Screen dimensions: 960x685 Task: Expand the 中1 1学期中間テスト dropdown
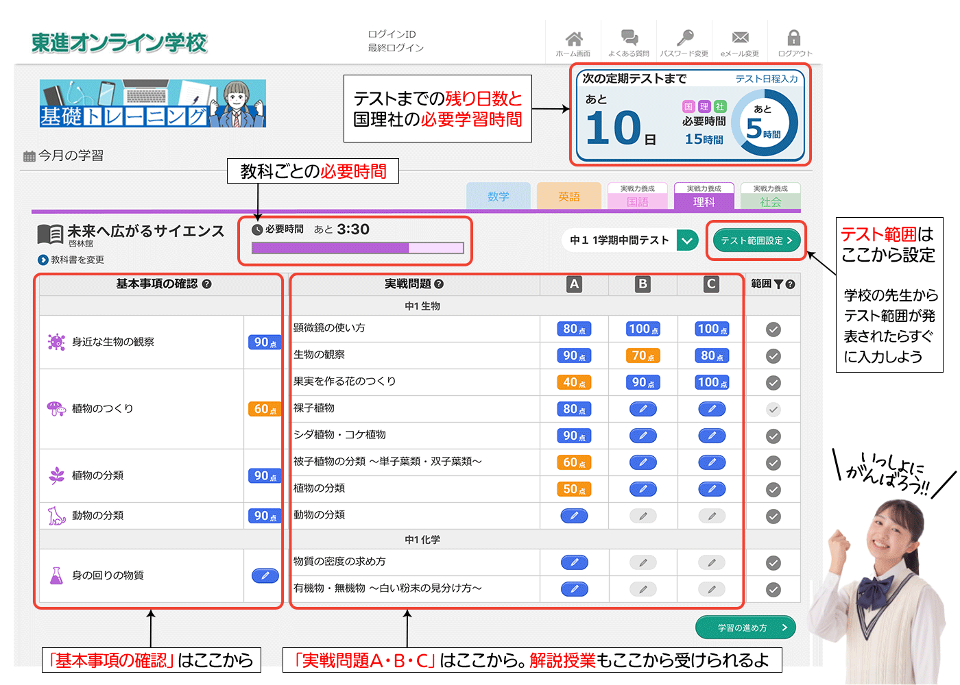click(687, 240)
